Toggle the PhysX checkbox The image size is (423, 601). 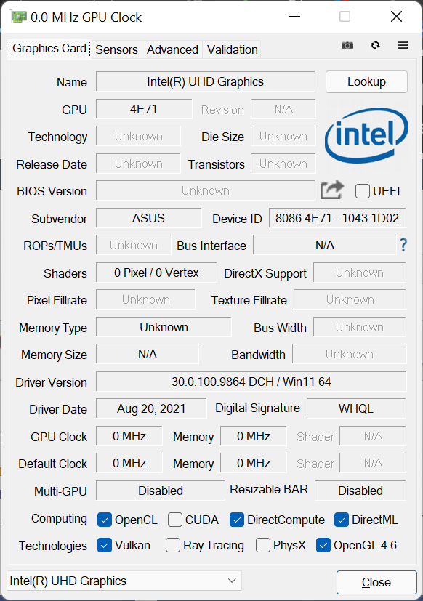pyautogui.click(x=262, y=545)
